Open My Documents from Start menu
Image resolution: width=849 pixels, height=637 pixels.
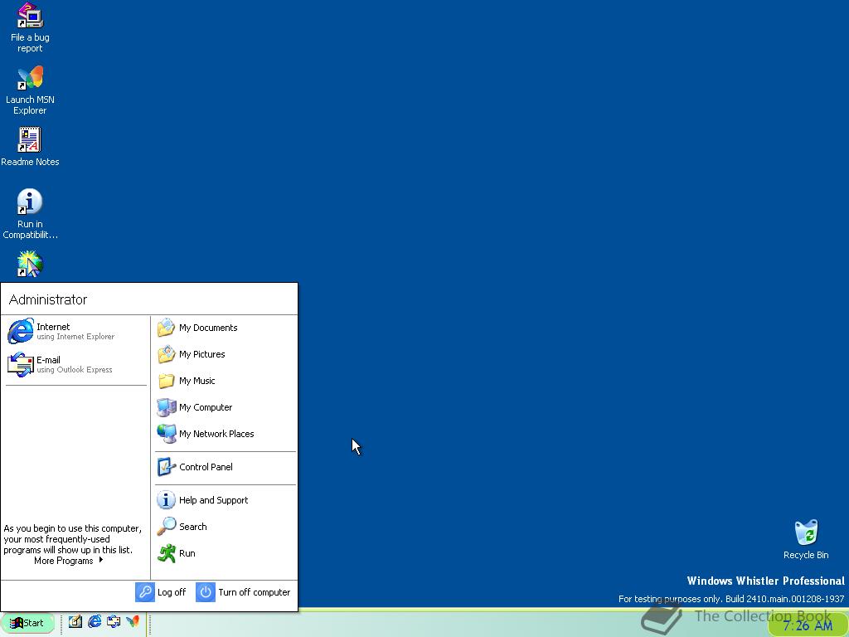[x=226, y=328]
